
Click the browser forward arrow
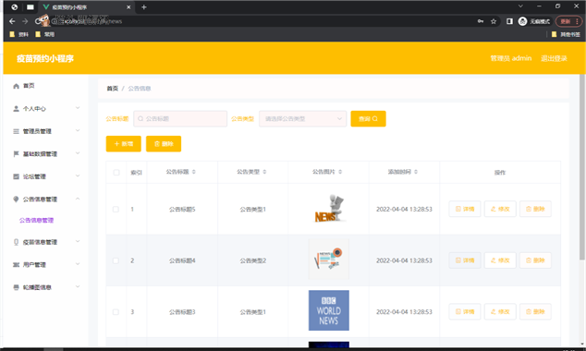pos(25,21)
